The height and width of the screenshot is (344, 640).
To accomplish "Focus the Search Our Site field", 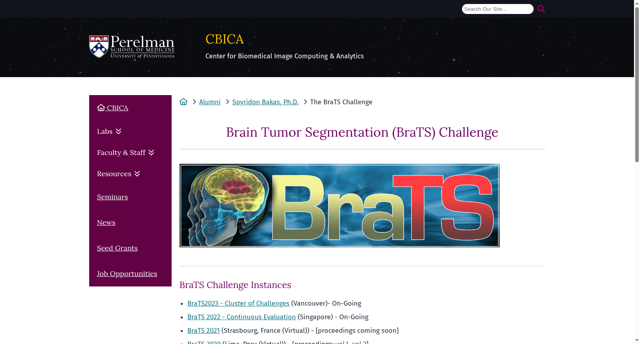I will tap(498, 9).
